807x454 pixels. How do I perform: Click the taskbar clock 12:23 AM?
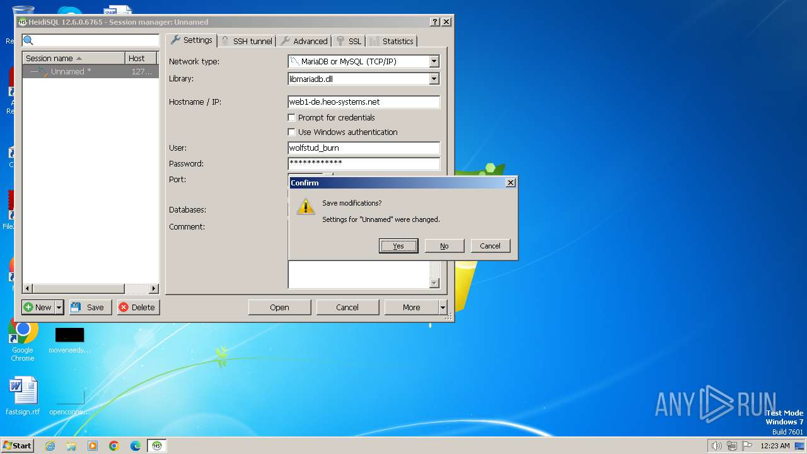[775, 446]
